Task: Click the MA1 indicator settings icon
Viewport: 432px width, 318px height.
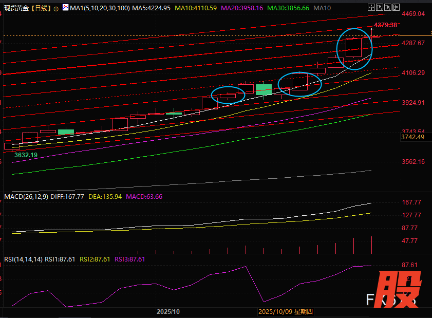Action: 65,8
